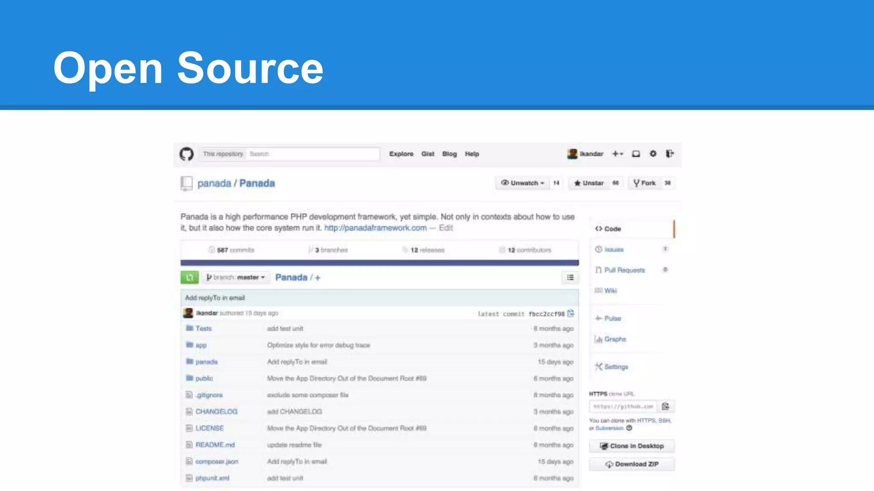Open the public folder
Viewport: 874px width, 491px height.
tap(204, 378)
